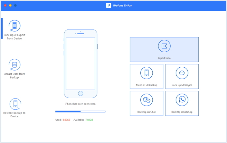Switch to 'Restore Backup to Device' tab text
This screenshot has width=227, height=143.
[14, 114]
